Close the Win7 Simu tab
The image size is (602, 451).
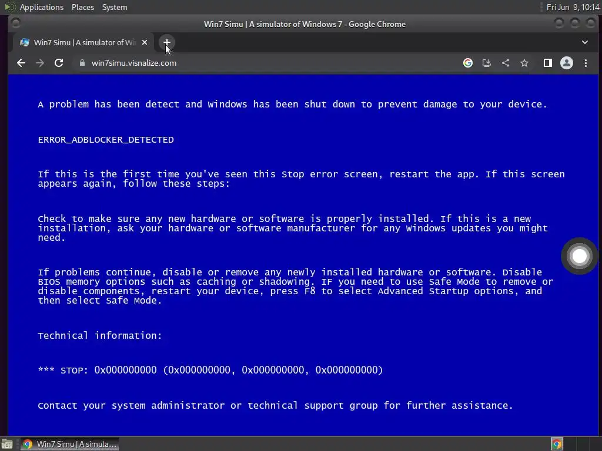coord(145,42)
